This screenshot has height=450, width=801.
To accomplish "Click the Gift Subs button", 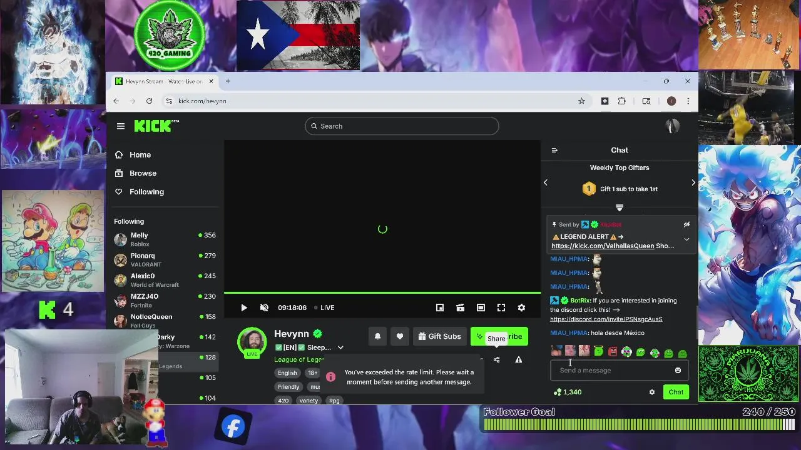I will coord(439,336).
